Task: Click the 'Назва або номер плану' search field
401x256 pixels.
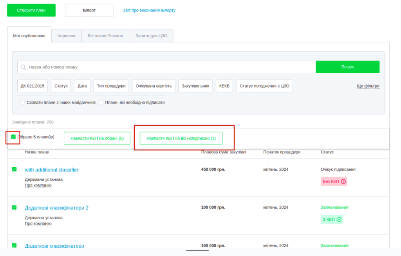Action: point(168,67)
